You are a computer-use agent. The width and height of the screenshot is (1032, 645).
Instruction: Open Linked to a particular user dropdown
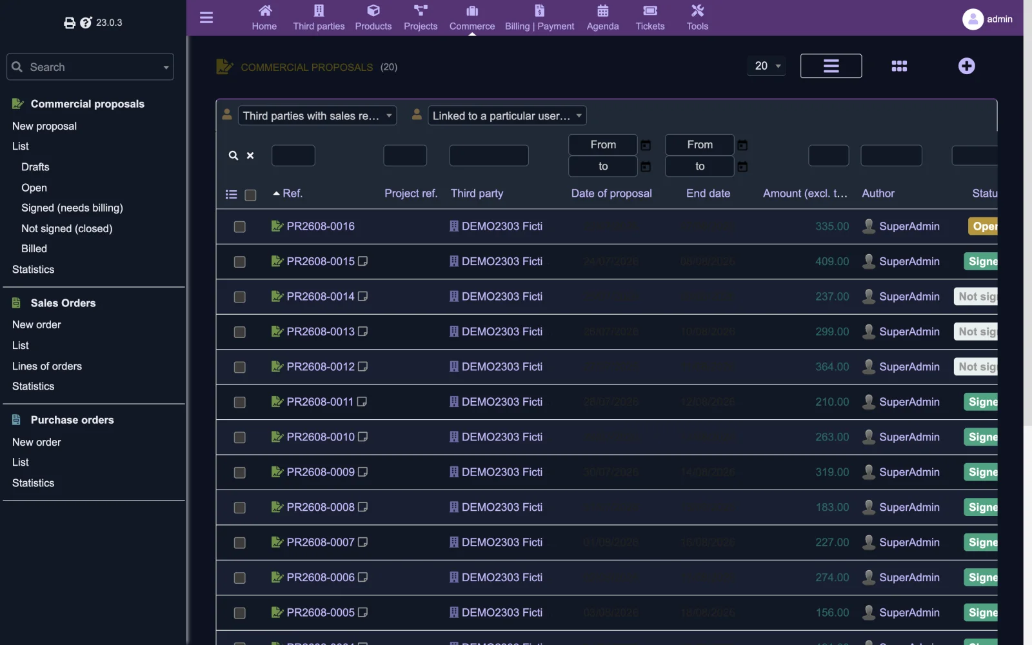tap(507, 115)
